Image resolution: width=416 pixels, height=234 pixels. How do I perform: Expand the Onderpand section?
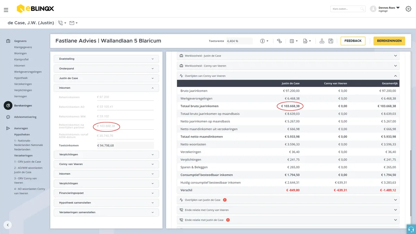(106, 69)
